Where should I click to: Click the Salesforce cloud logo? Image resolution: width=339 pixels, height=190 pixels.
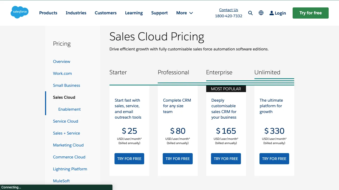pyautogui.click(x=20, y=12)
